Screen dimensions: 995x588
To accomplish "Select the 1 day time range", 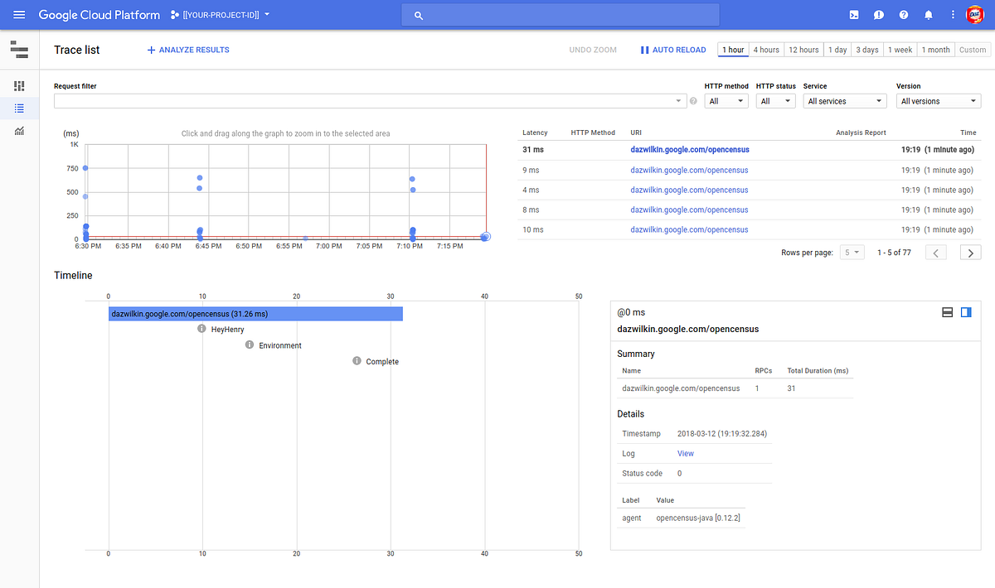I will coord(837,50).
